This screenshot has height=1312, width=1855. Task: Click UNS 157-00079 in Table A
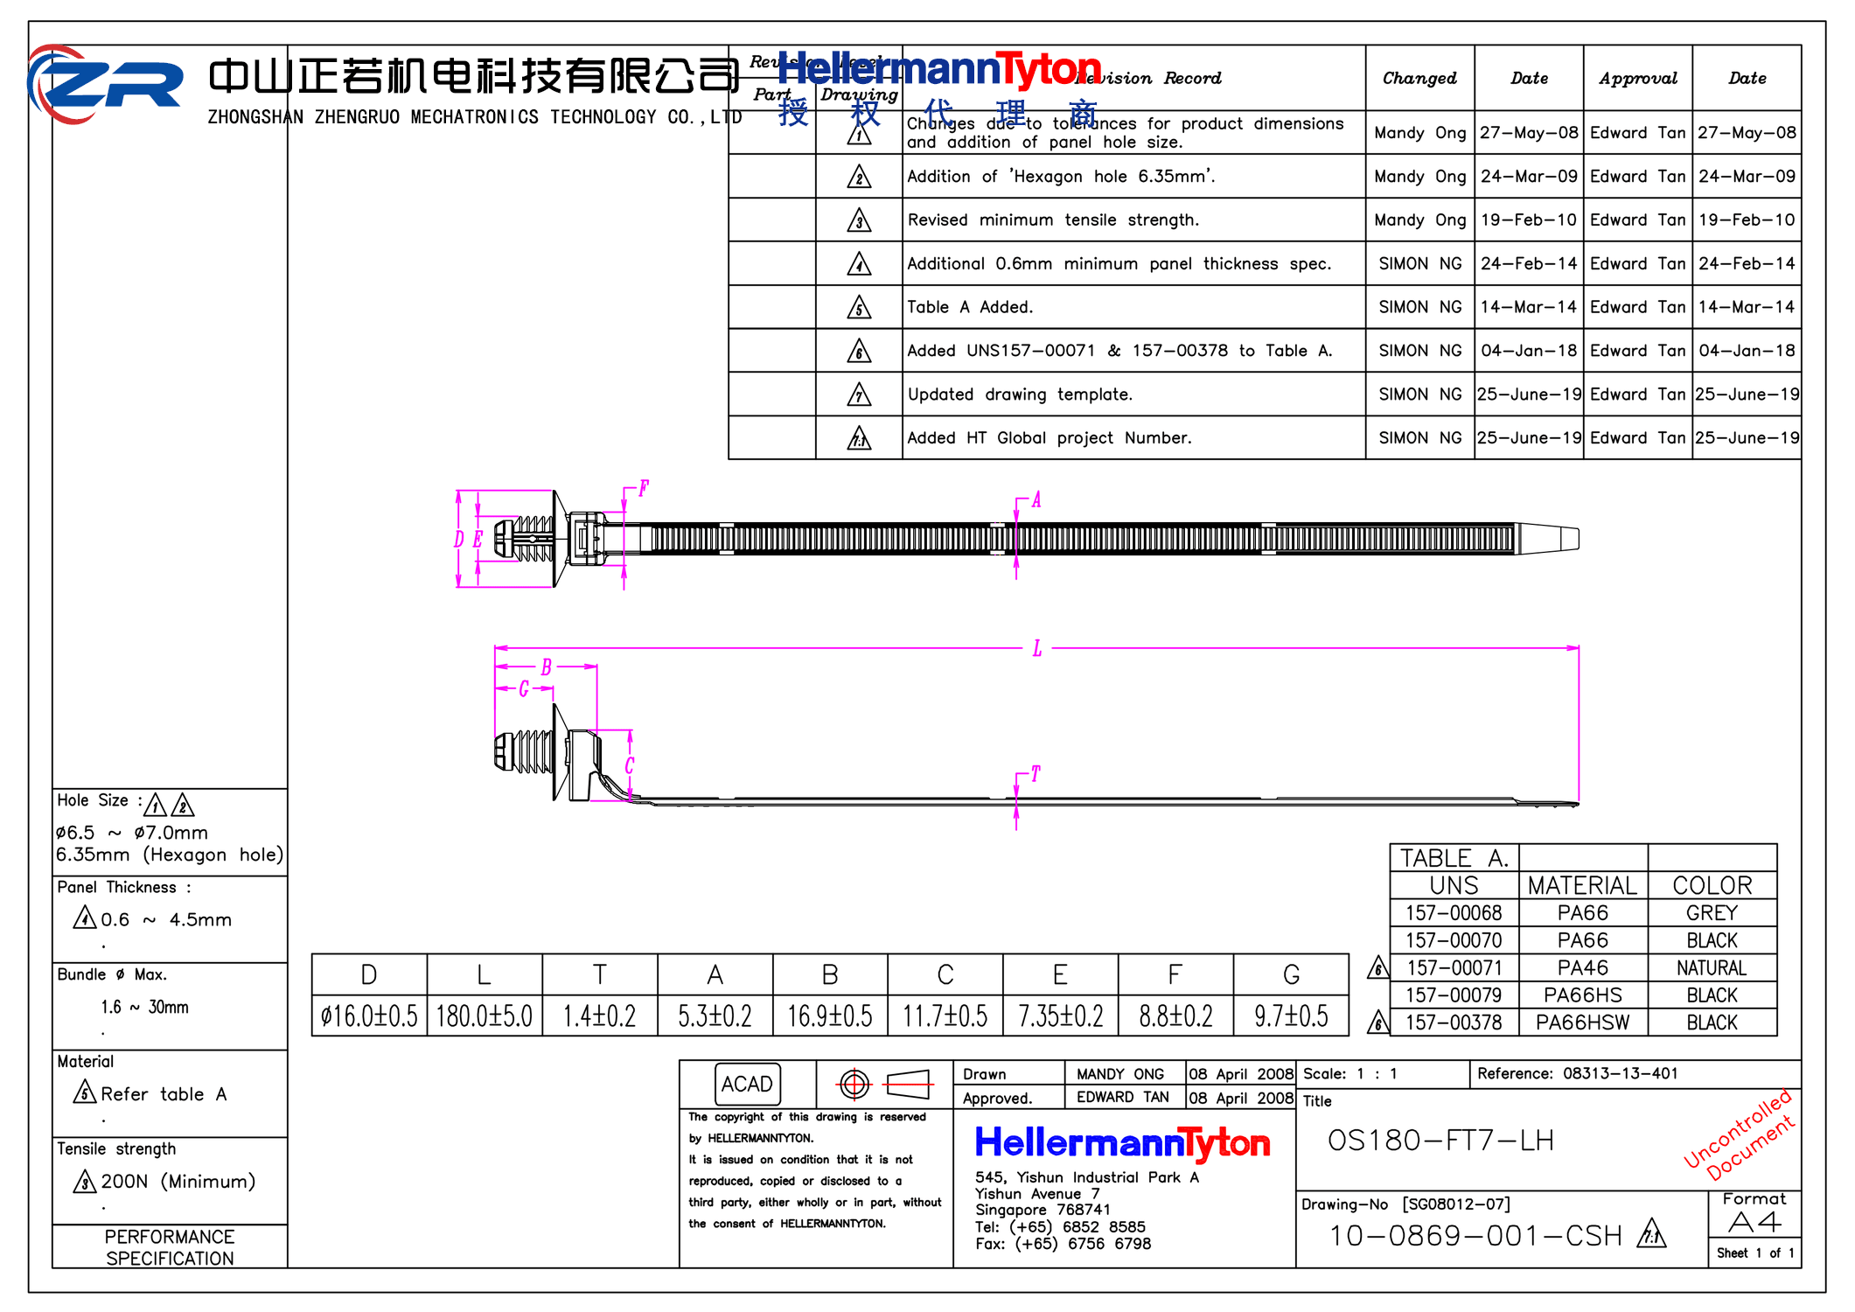coord(1454,995)
